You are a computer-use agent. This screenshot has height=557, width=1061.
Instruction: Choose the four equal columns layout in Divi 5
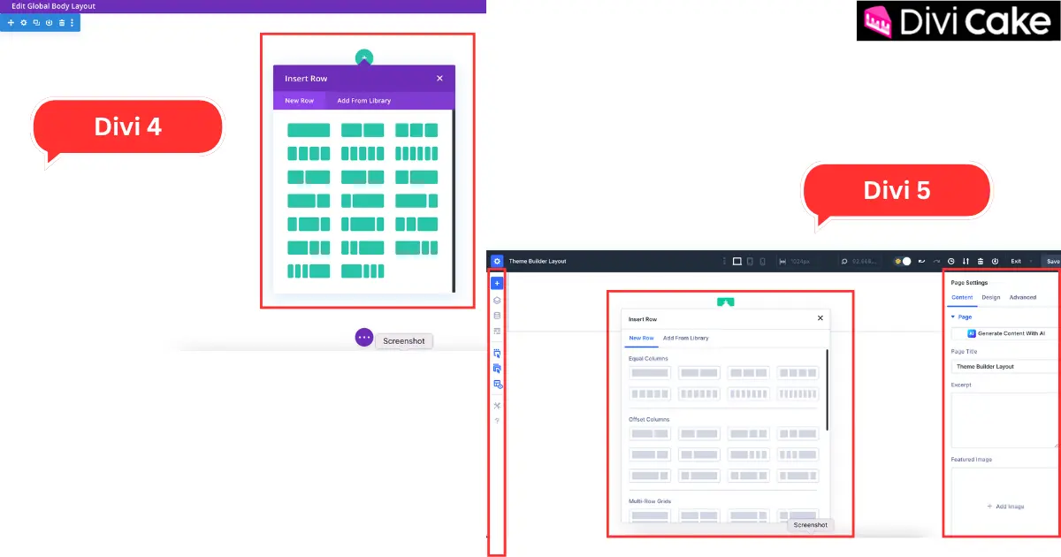798,373
